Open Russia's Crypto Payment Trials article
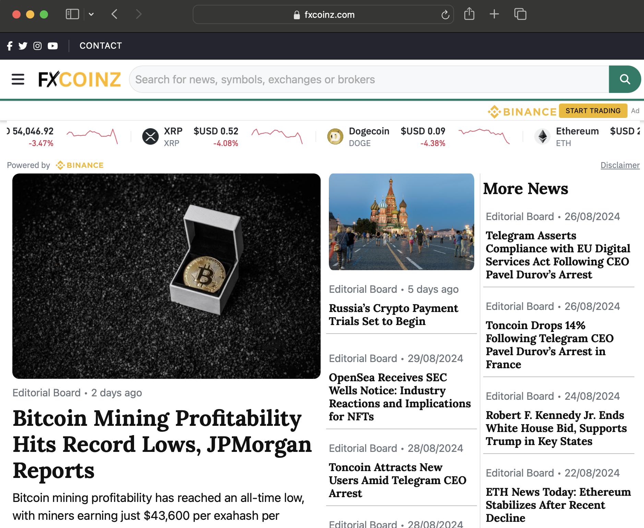The height and width of the screenshot is (528, 644). click(x=393, y=314)
